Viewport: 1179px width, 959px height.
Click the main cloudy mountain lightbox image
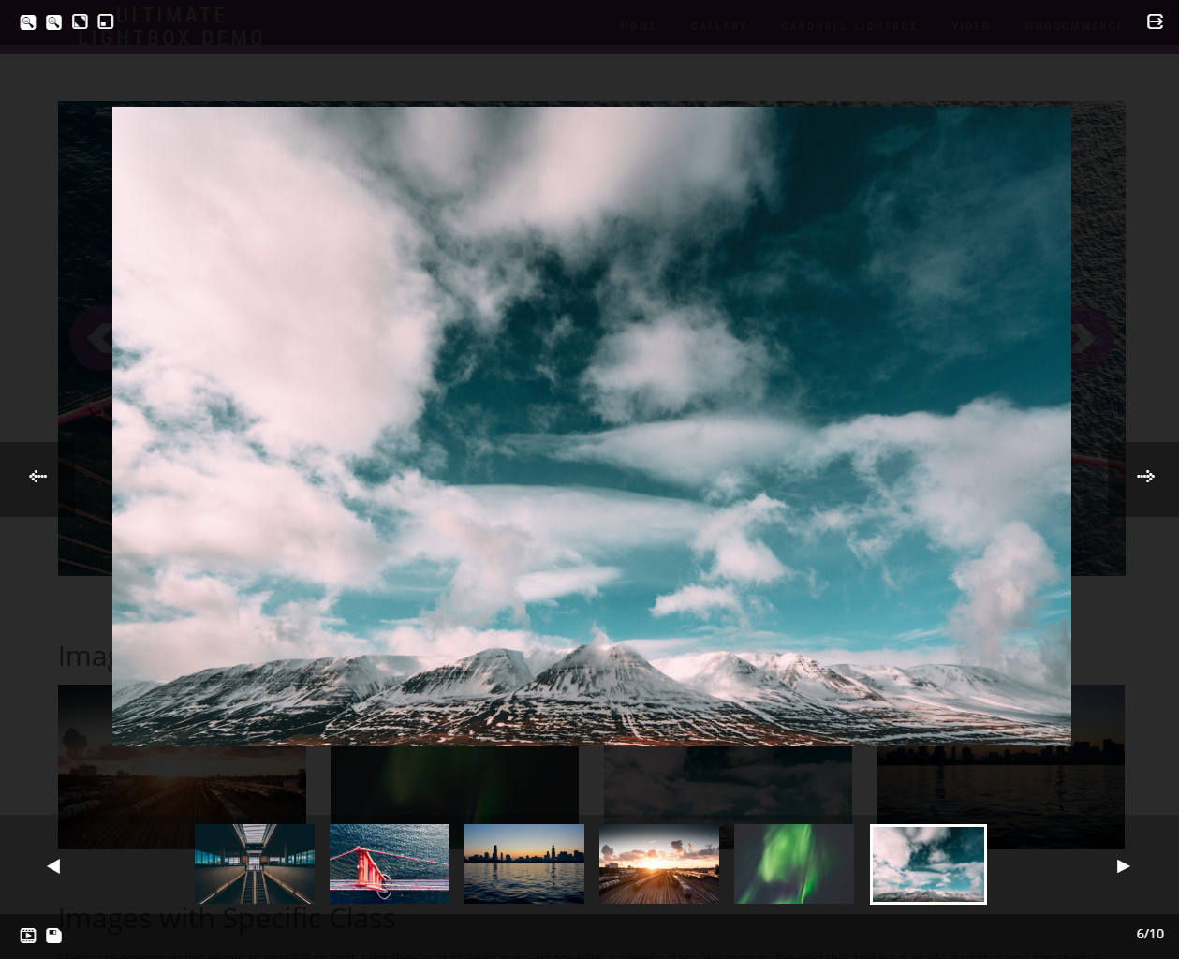pos(592,426)
